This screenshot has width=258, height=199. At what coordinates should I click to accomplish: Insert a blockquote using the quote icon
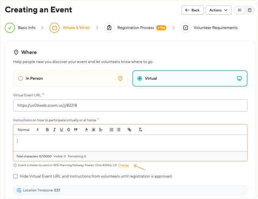[75, 130]
